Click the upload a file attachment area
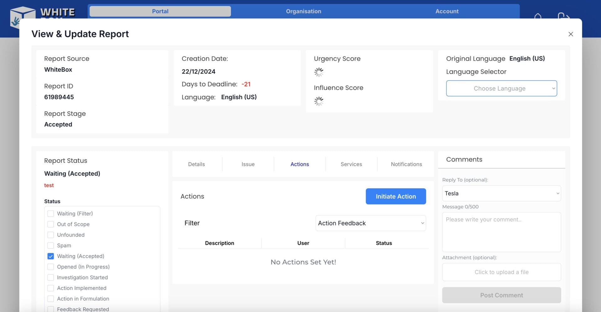 coord(501,272)
